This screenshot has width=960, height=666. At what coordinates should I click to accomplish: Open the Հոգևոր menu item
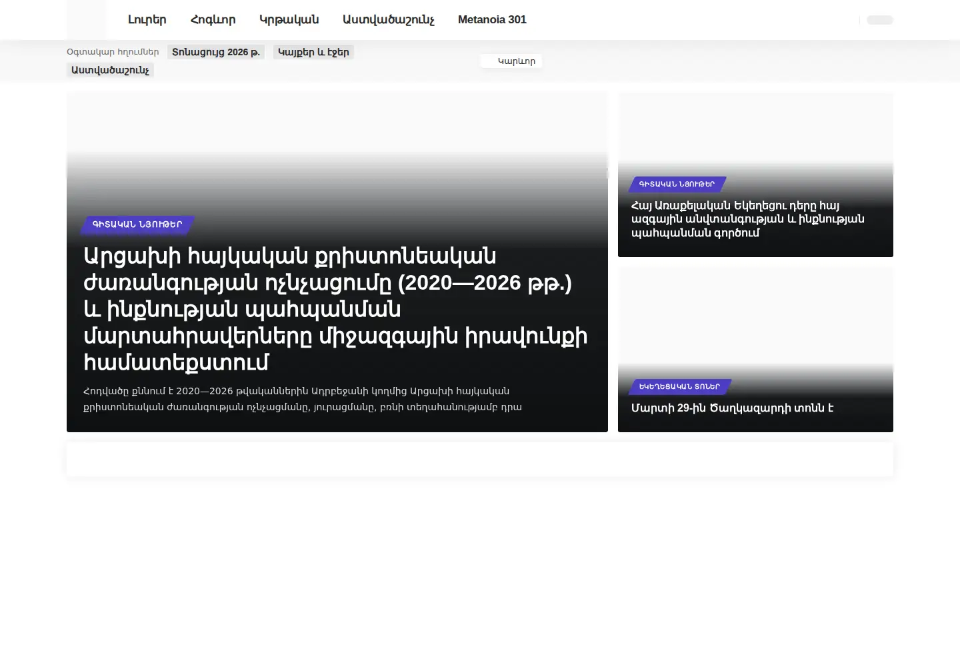[213, 20]
